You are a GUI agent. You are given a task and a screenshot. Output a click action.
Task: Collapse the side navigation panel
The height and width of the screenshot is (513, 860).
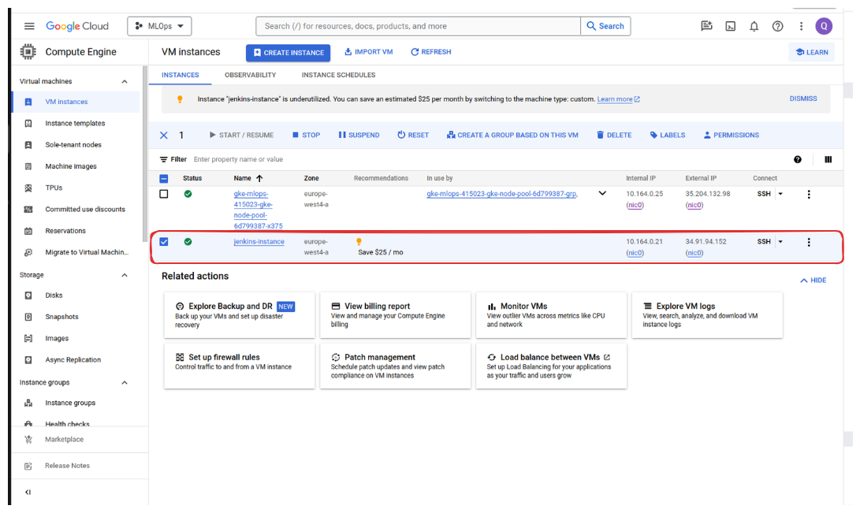(28, 493)
